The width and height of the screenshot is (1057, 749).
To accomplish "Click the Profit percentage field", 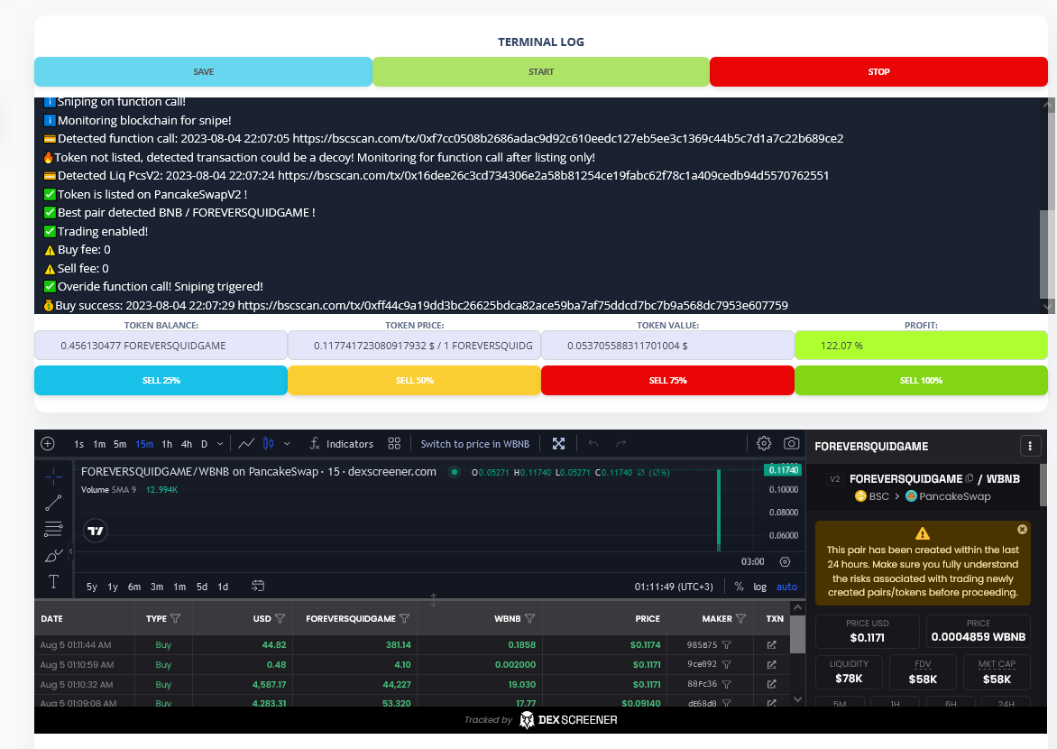I will (x=921, y=346).
